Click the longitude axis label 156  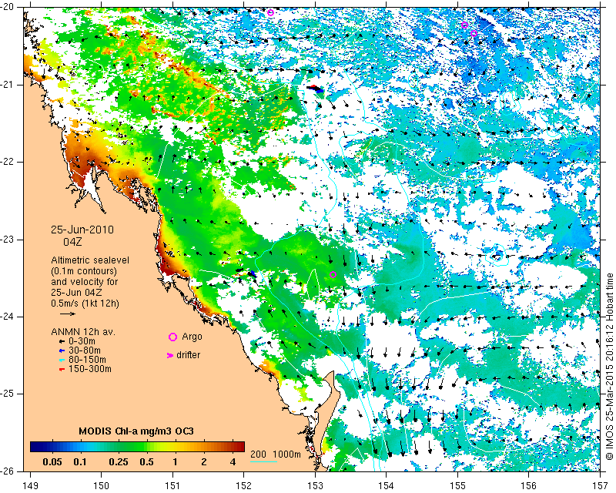point(529,486)
